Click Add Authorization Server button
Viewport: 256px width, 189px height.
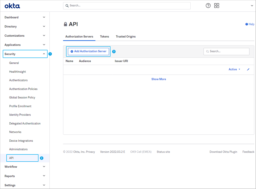(88, 51)
